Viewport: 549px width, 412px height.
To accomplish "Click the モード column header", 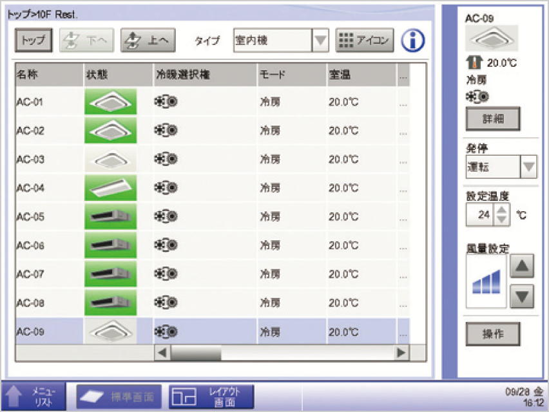I will click(x=292, y=75).
